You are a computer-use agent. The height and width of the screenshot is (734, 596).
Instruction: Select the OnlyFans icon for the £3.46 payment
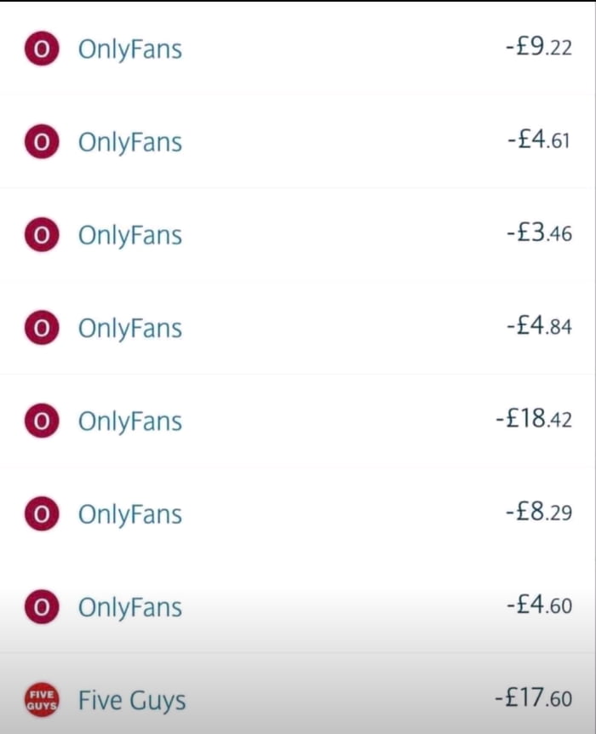click(x=41, y=234)
